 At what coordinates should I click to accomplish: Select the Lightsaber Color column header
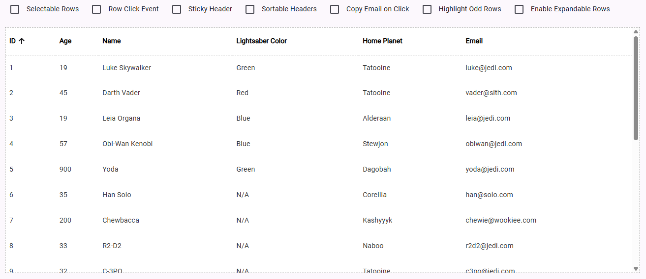point(262,41)
